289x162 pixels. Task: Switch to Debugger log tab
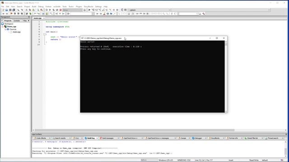pyautogui.click(x=198, y=138)
